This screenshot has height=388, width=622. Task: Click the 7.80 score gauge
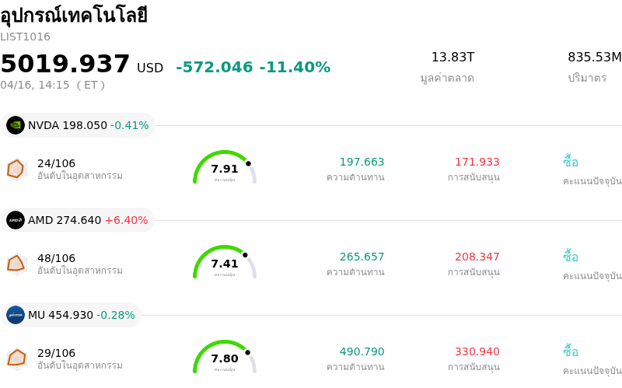pos(225,358)
